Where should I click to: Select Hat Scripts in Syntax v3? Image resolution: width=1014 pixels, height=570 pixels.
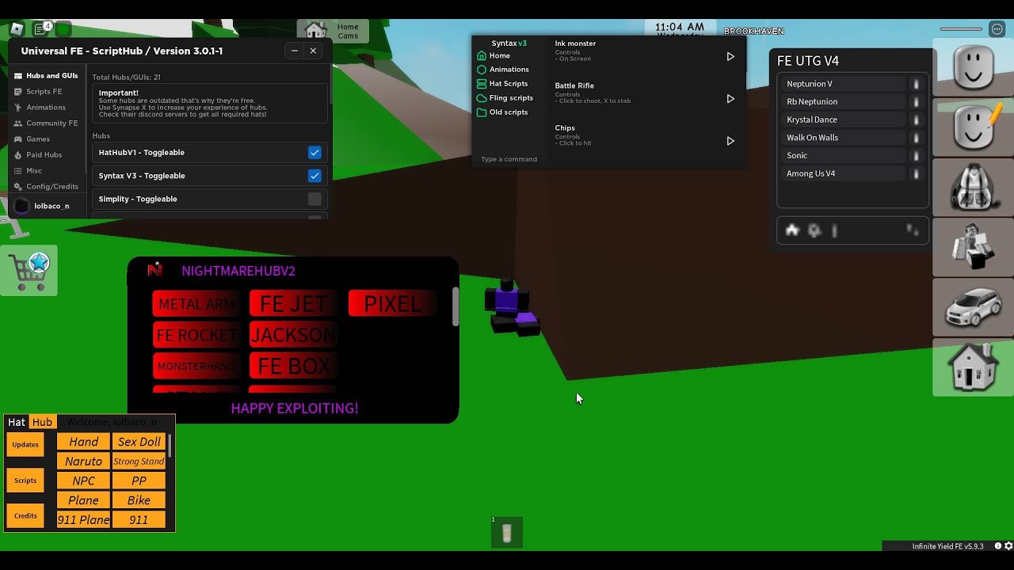[x=502, y=84]
